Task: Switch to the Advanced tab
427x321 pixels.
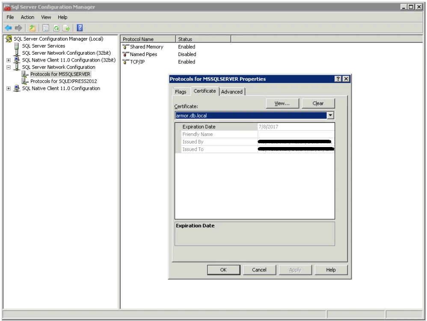Action: pyautogui.click(x=232, y=92)
